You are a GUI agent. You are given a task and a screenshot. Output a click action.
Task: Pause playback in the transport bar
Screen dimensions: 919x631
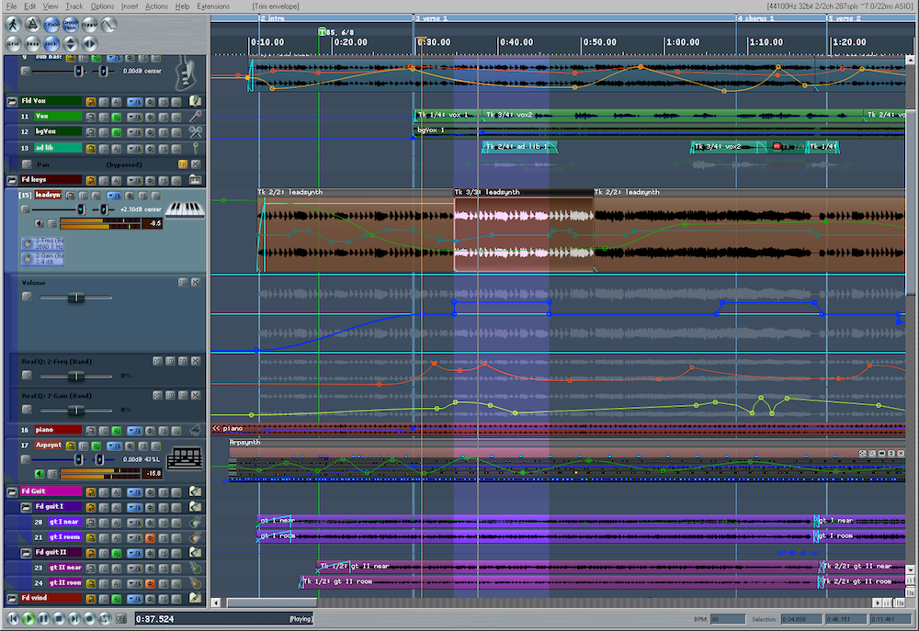coord(44,620)
